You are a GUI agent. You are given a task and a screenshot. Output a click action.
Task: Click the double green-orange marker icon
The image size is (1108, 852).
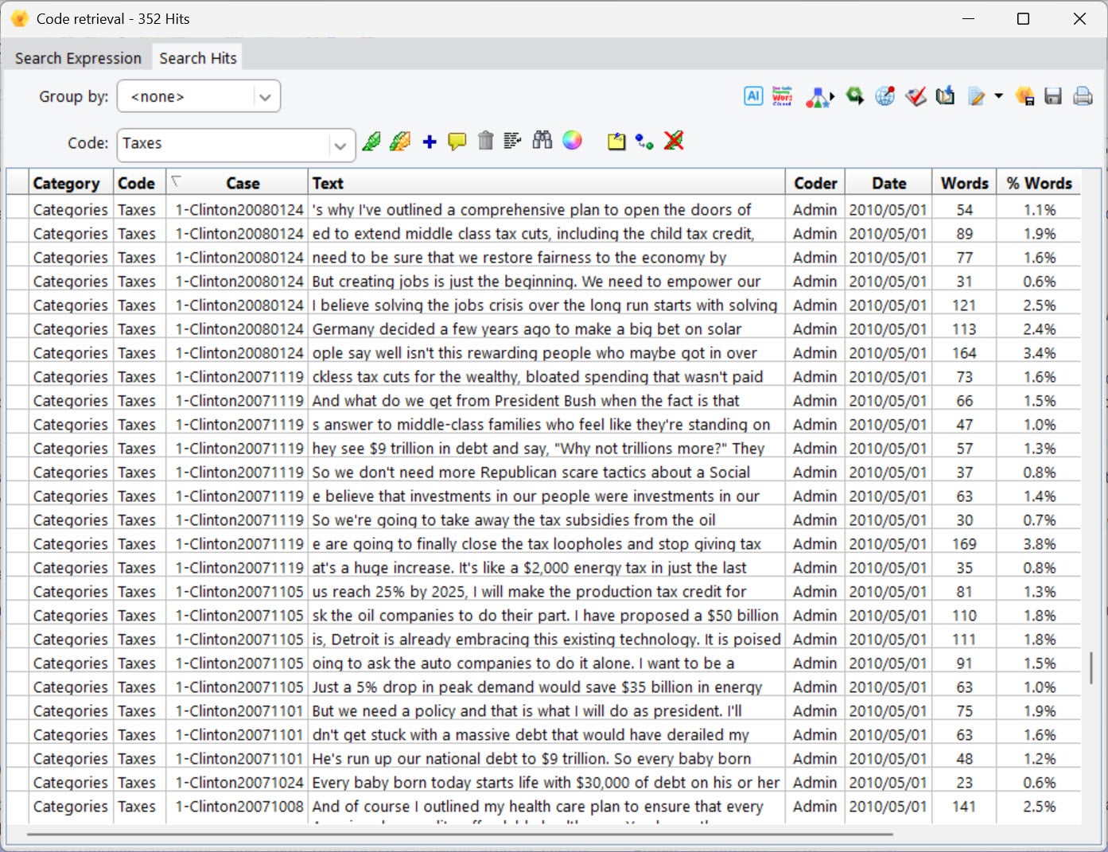click(400, 142)
